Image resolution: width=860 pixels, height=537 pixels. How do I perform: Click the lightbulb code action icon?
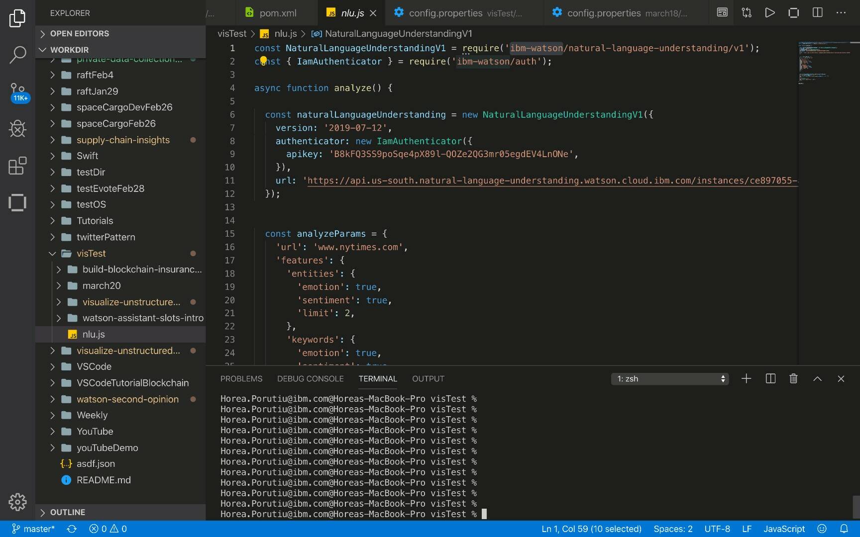tap(263, 61)
